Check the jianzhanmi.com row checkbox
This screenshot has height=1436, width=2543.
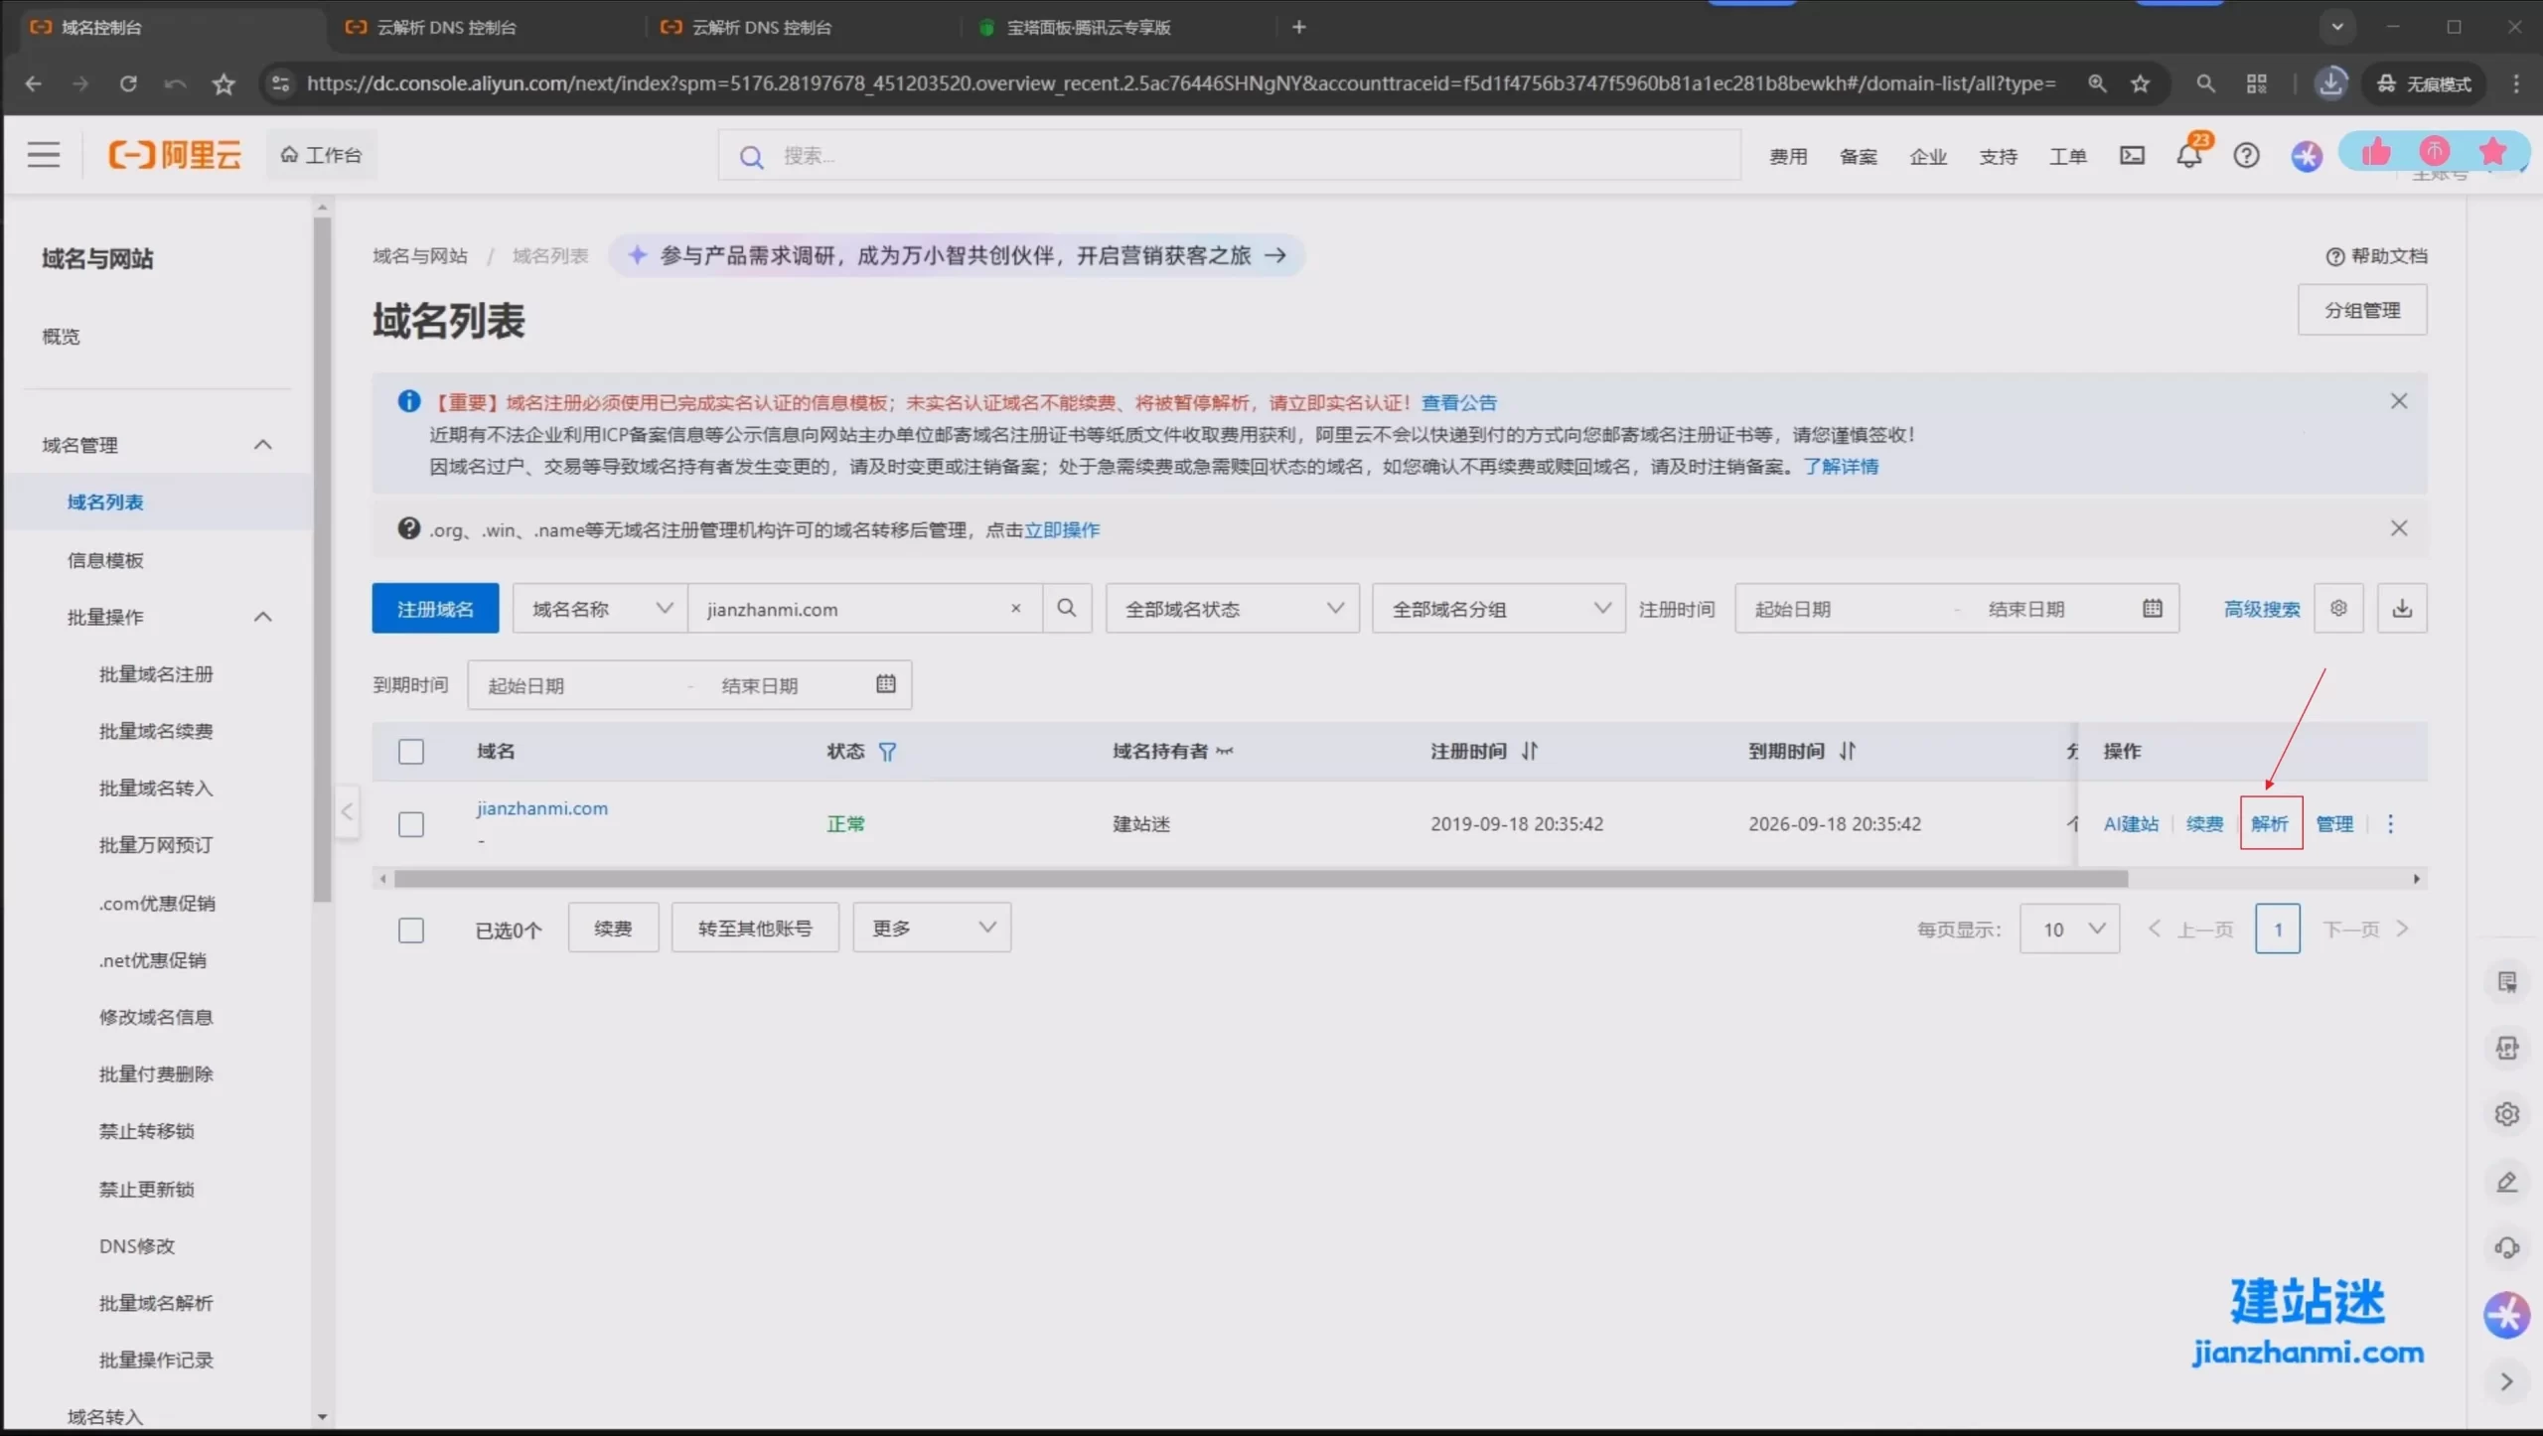pos(411,824)
